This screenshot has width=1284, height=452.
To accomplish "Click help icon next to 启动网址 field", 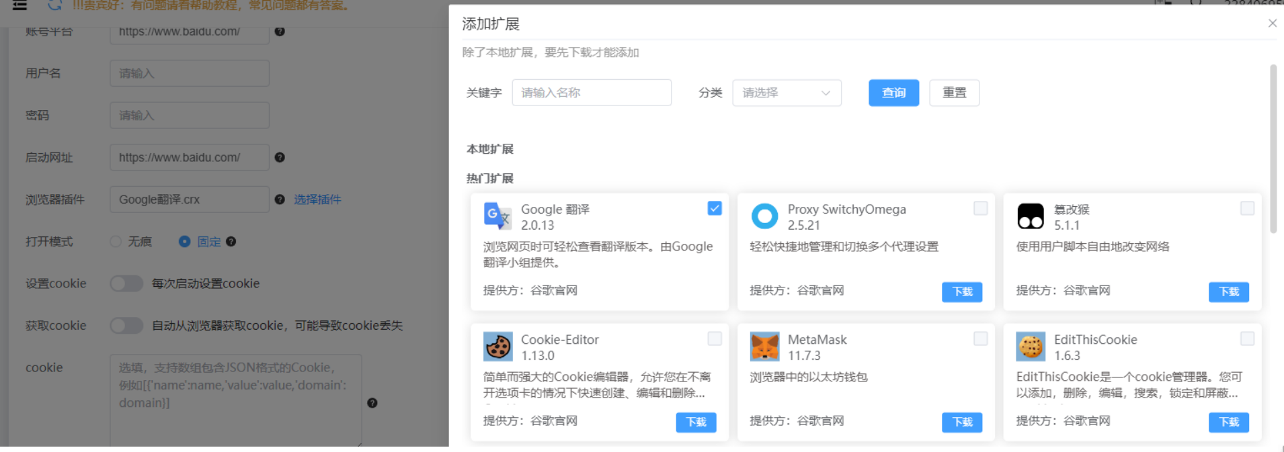I will (x=280, y=157).
